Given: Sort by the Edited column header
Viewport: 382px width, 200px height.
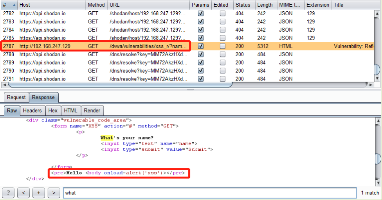Looking at the screenshot, I should (222, 5).
